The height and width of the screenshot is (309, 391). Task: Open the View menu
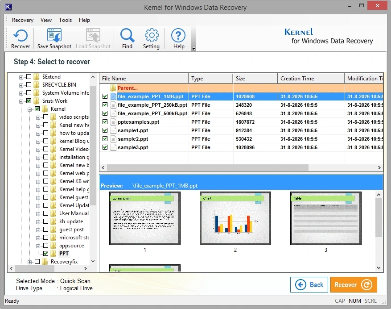[46, 20]
